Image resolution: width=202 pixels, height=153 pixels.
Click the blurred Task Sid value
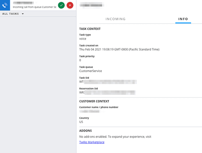108,82
